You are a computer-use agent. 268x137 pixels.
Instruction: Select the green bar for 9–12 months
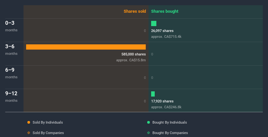coord(153,94)
